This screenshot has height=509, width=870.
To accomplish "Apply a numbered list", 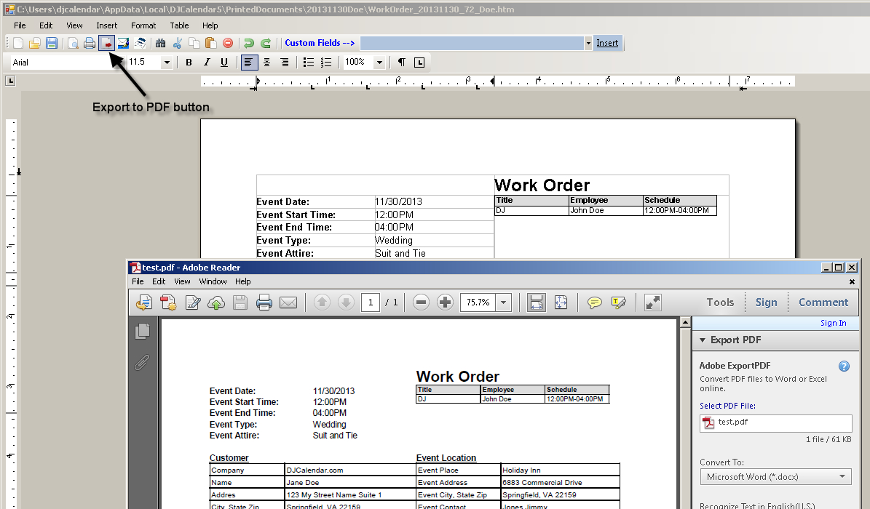I will 326,63.
